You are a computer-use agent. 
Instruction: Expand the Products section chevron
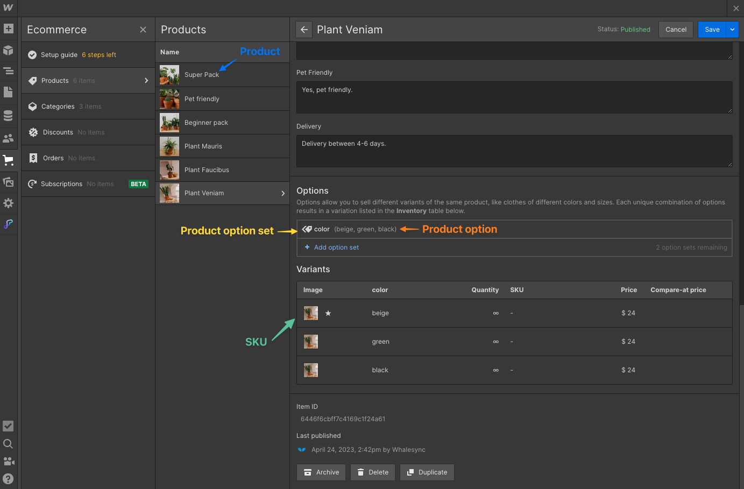146,81
